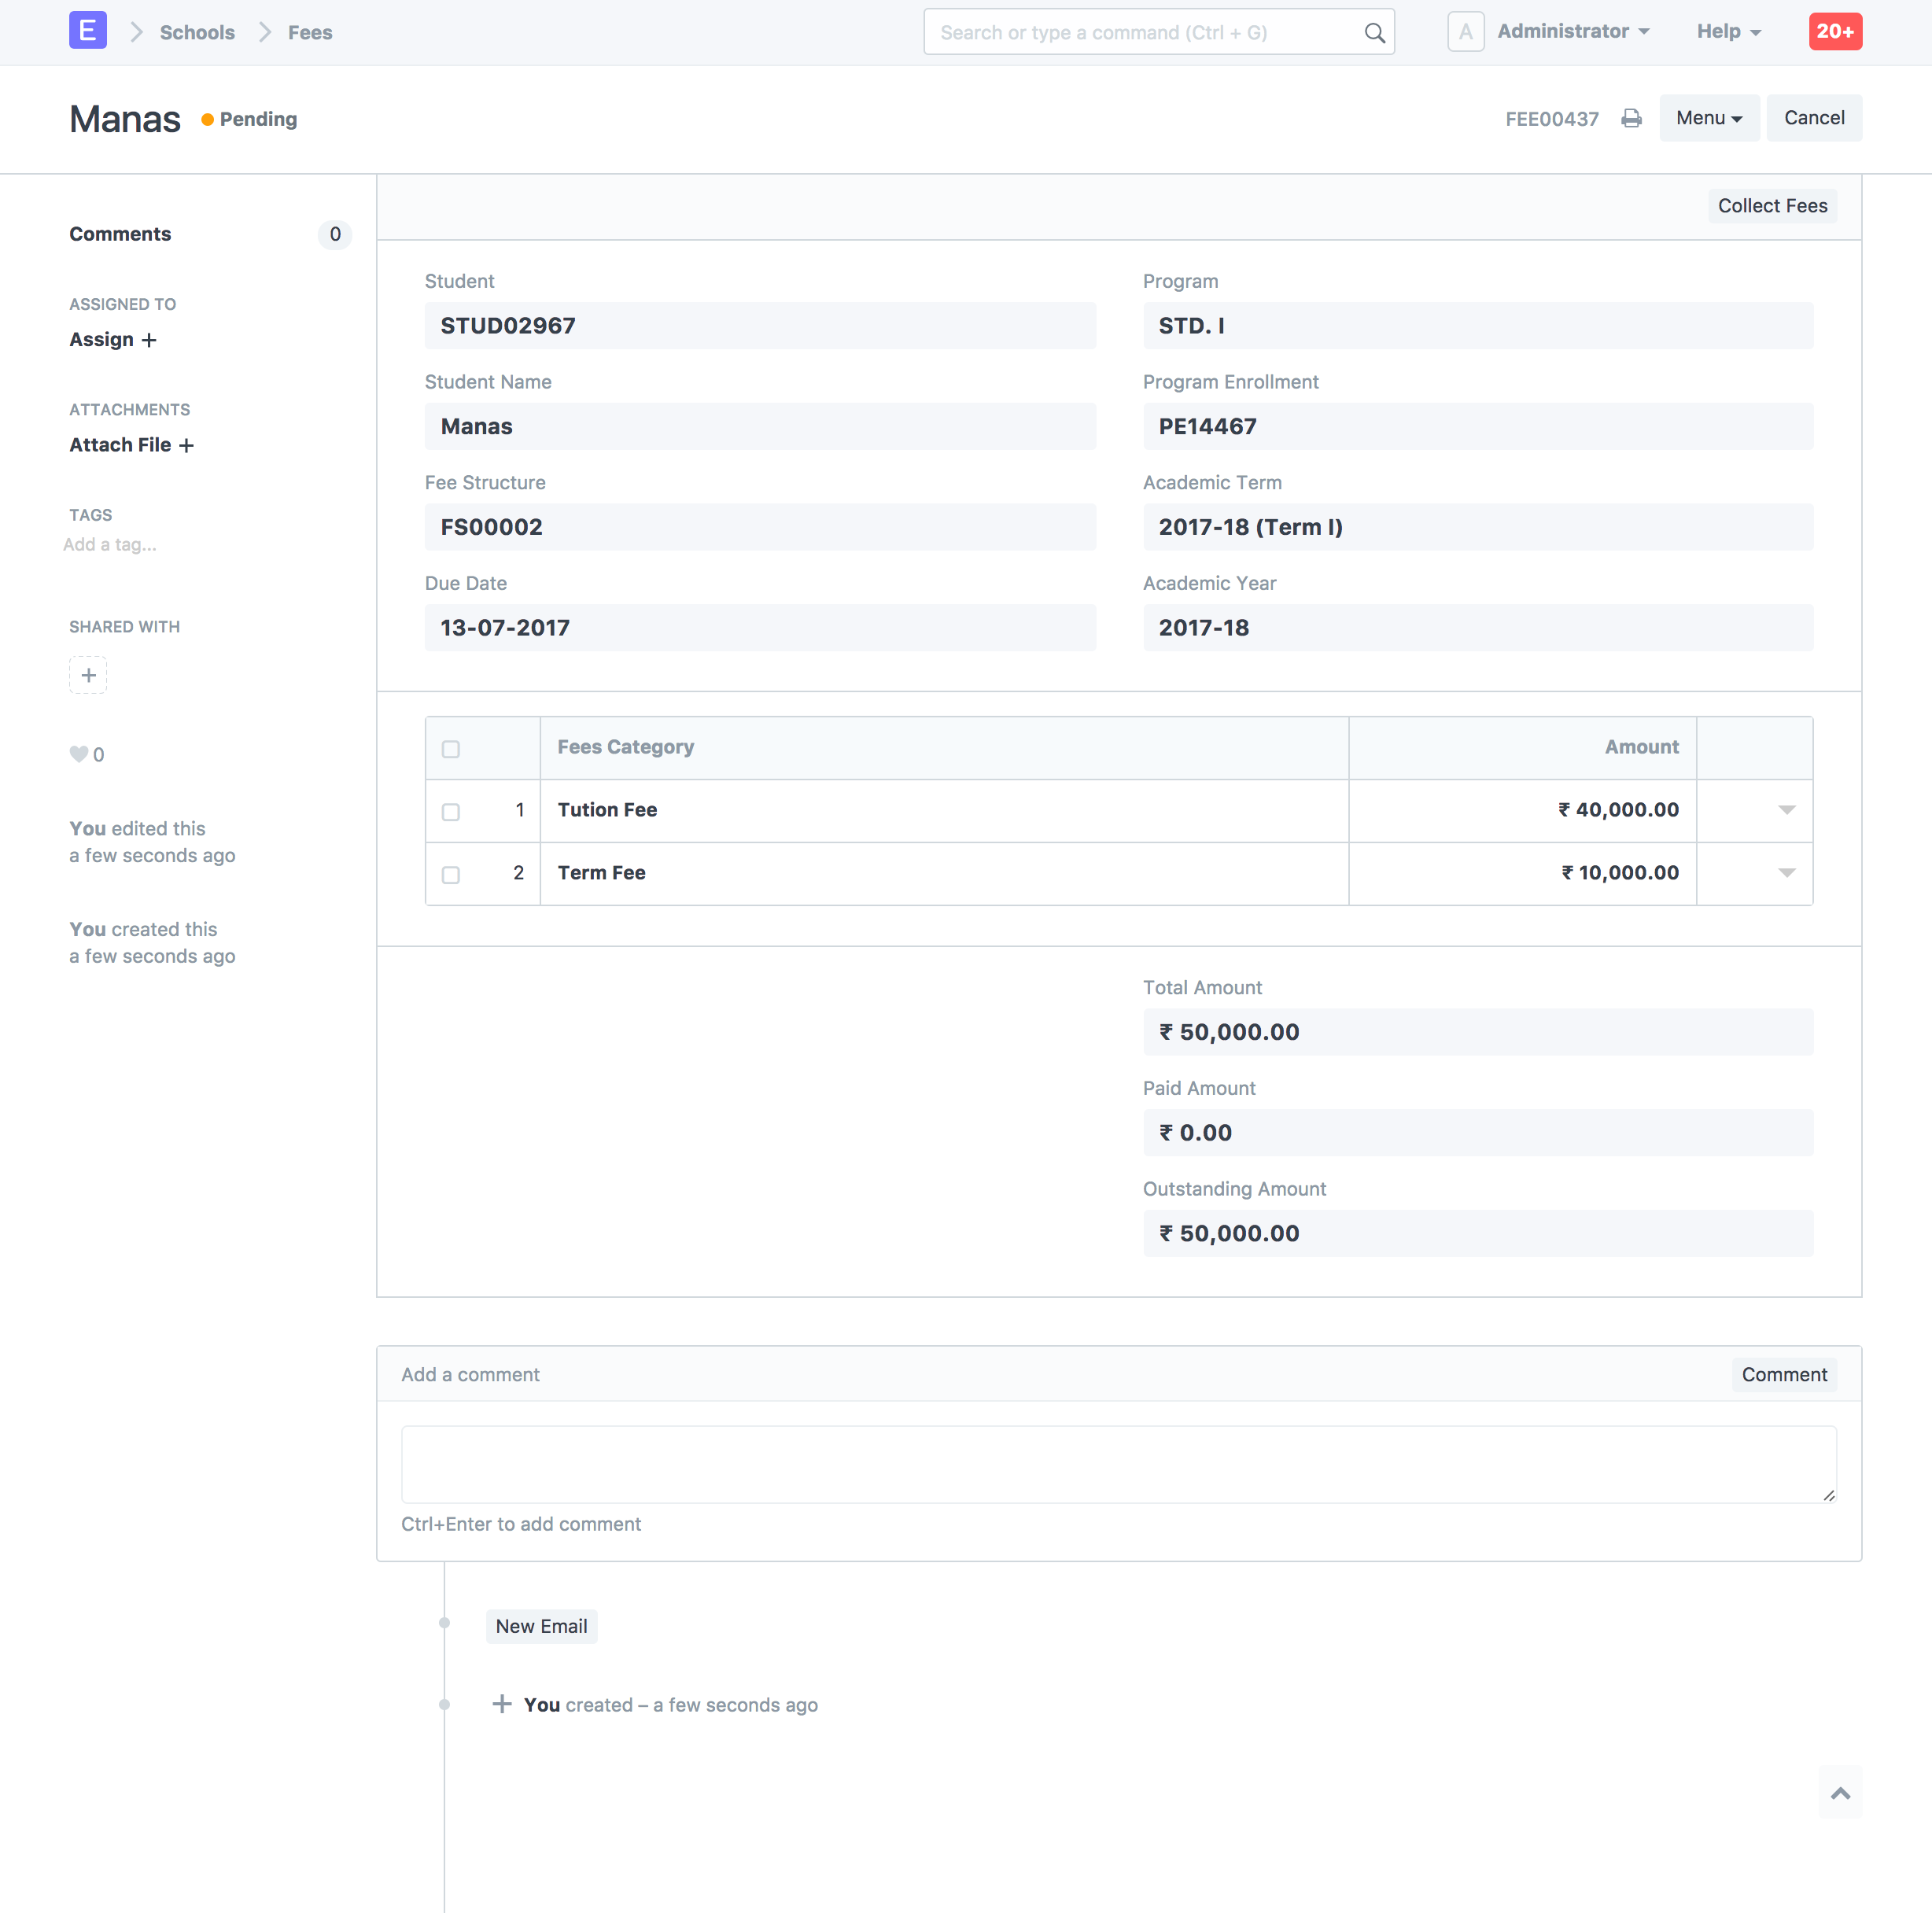Image resolution: width=1932 pixels, height=1913 pixels.
Task: Select all rows using the header checkbox
Action: tap(451, 748)
